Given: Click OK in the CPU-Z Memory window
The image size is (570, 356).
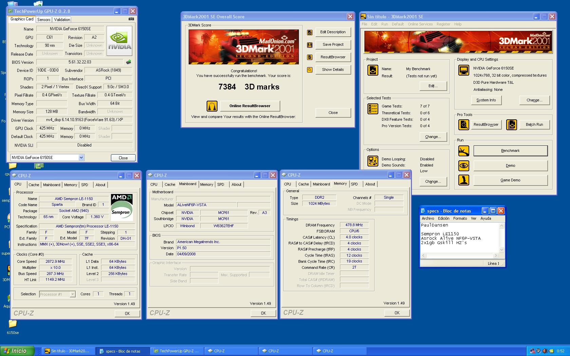Looking at the screenshot, I should click(397, 313).
